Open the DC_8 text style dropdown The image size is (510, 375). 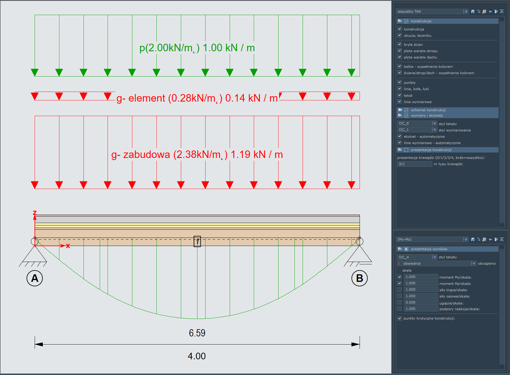pos(435,123)
